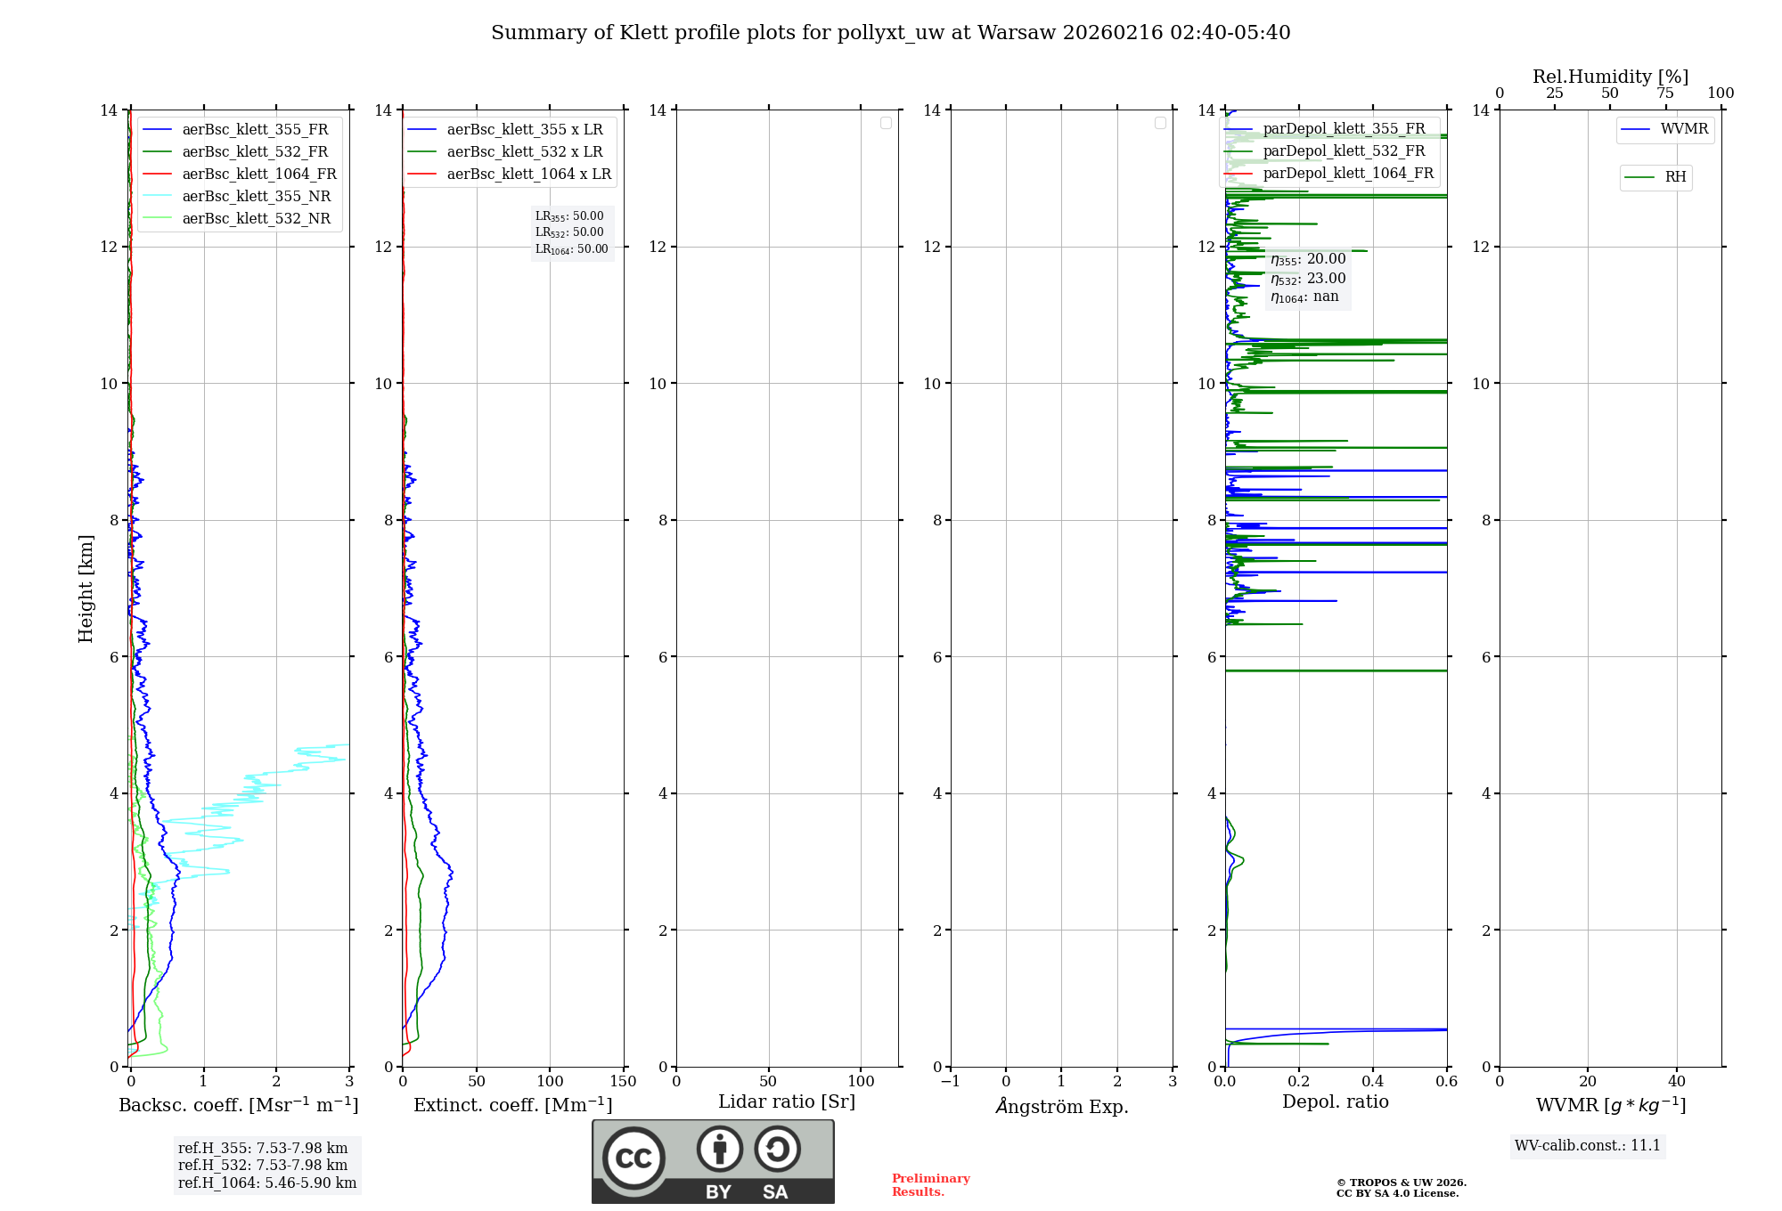The height and width of the screenshot is (1211, 1782).
Task: Click the BY attribution person icon
Action: coord(719,1149)
